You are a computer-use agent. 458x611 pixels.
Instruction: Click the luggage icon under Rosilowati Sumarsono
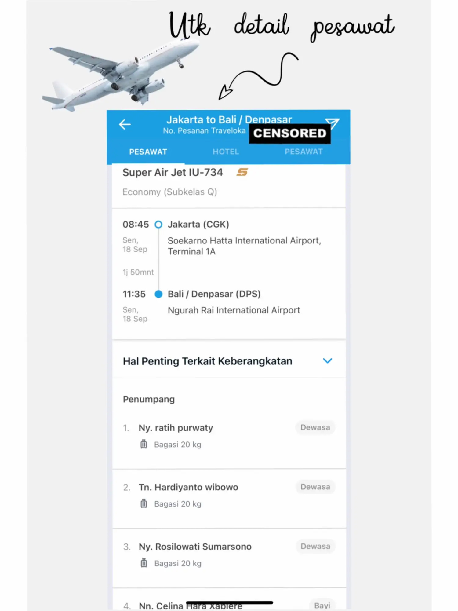(x=144, y=563)
